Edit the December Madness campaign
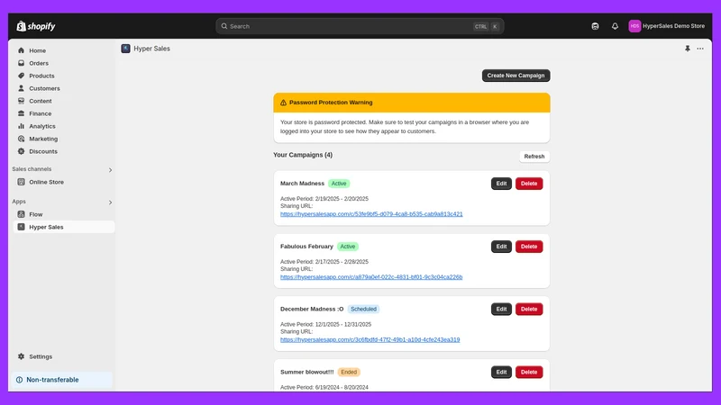Viewport: 721px width, 405px height. click(x=501, y=309)
